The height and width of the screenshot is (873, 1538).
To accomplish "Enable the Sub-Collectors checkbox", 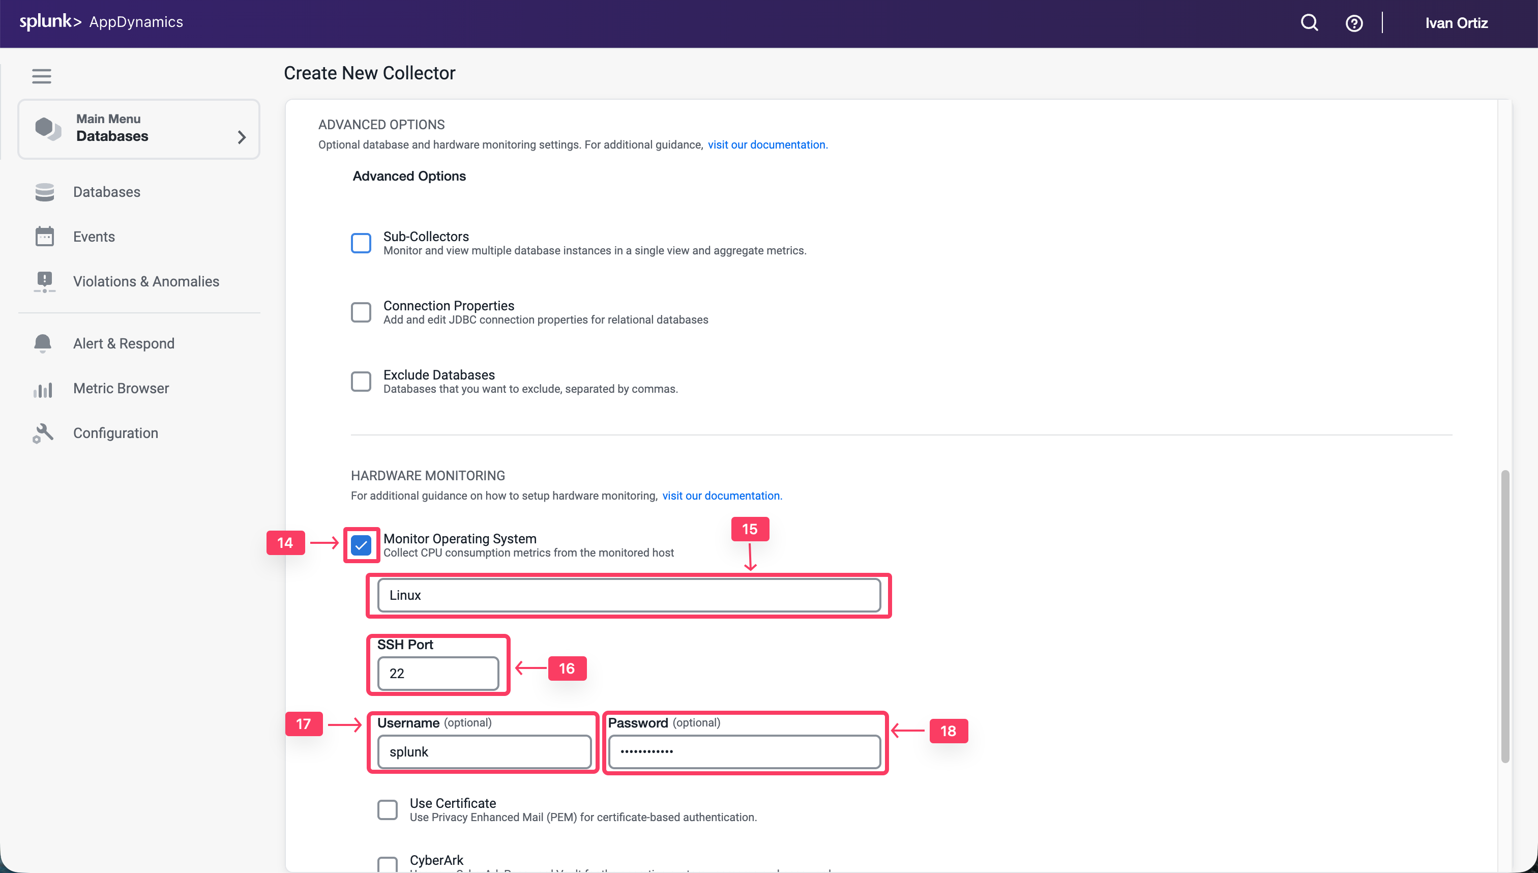I will tap(361, 243).
